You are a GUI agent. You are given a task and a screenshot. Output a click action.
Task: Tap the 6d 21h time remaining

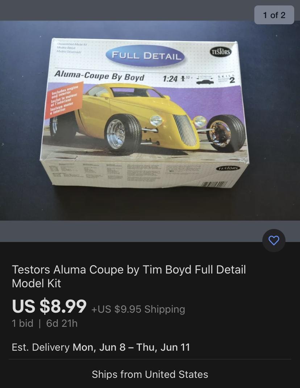click(x=62, y=324)
